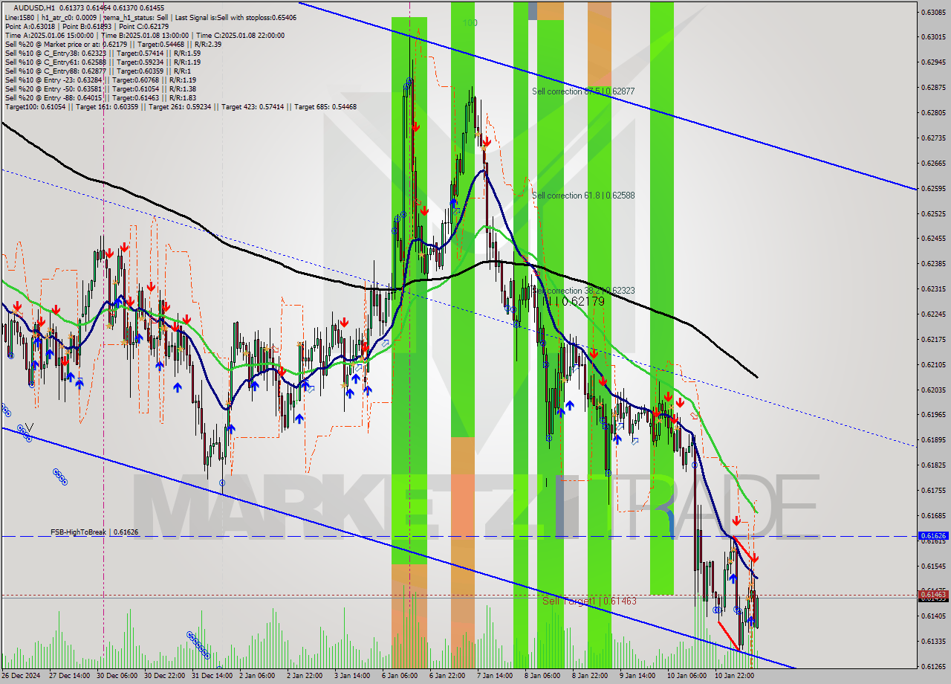Image resolution: width=951 pixels, height=684 pixels.
Task: Click the '2 Jan 06:00' time axis label
Action: pyautogui.click(x=259, y=676)
